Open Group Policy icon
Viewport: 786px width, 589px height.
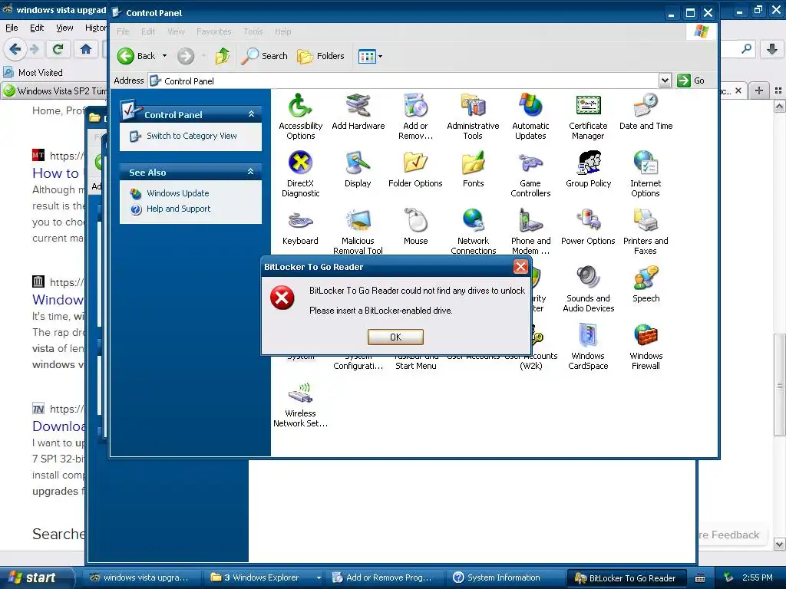coord(588,169)
